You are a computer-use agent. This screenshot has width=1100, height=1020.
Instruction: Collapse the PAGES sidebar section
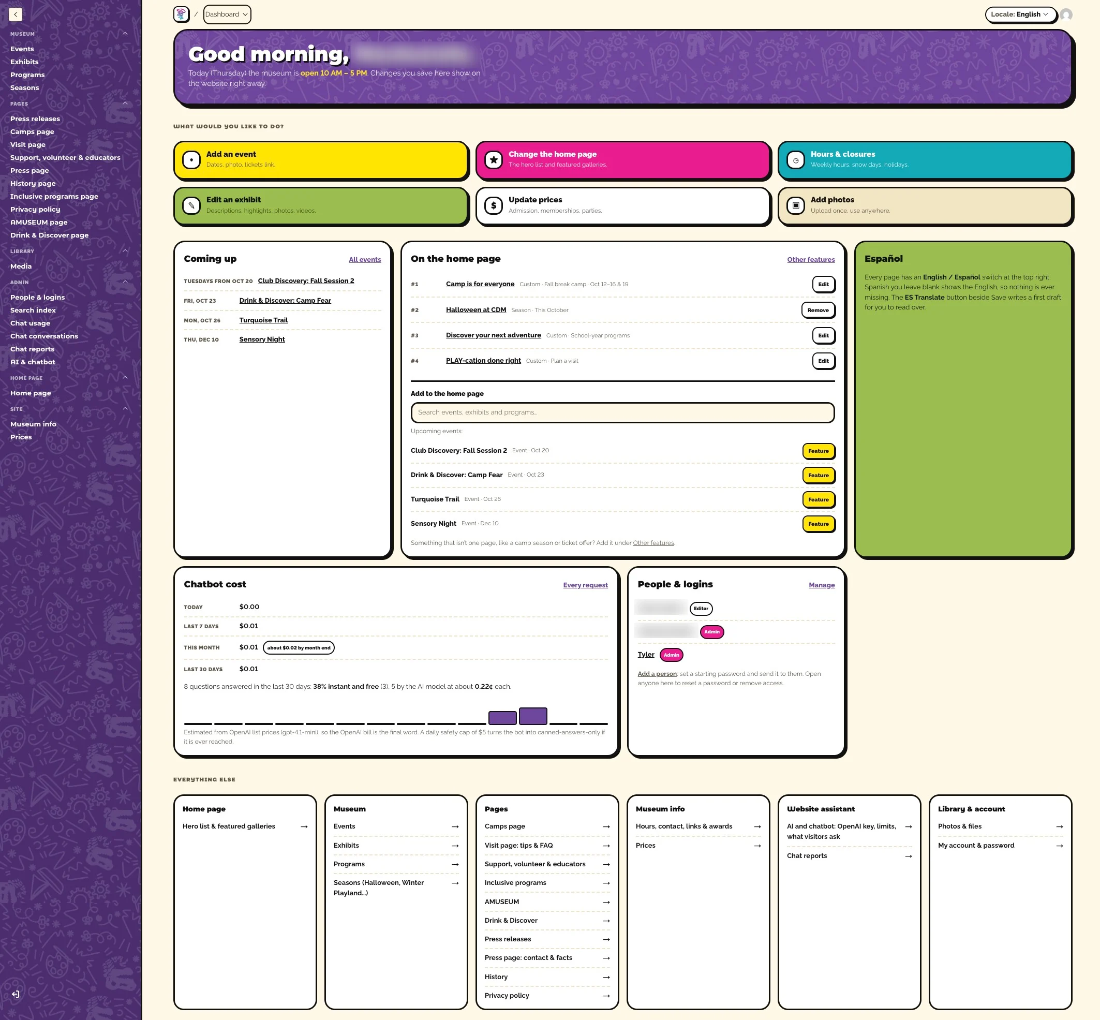125,103
